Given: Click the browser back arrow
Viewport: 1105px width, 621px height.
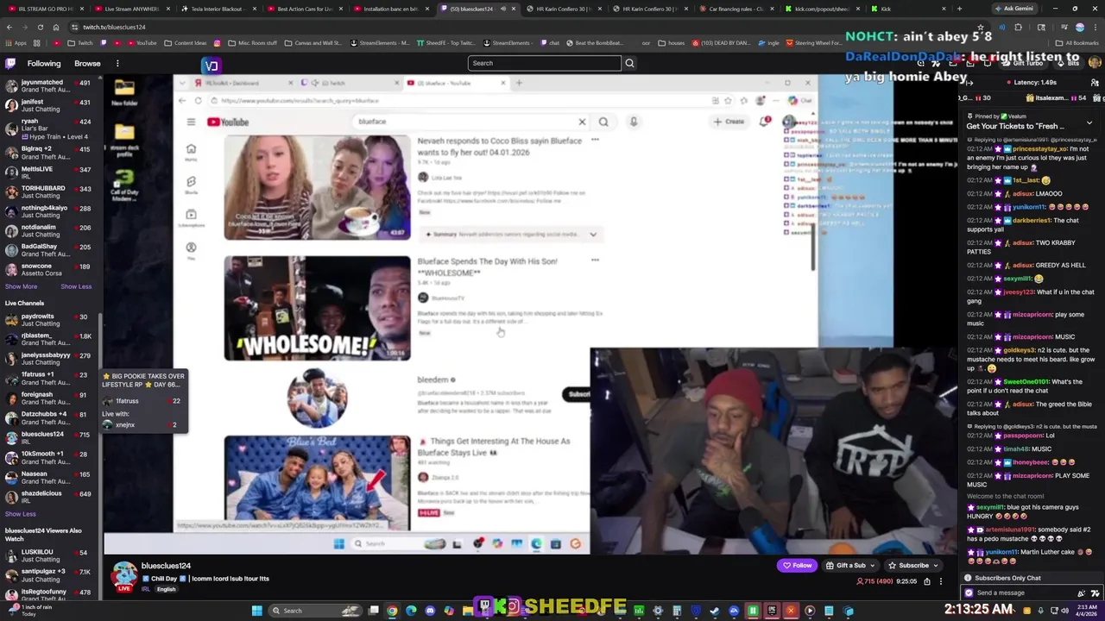Looking at the screenshot, I should coord(9,27).
